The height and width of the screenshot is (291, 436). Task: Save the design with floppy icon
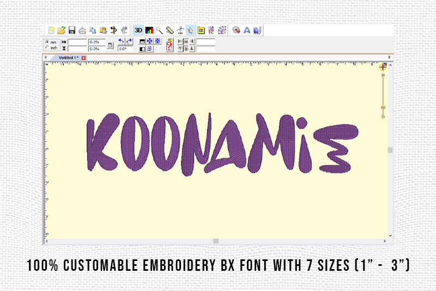click(72, 30)
